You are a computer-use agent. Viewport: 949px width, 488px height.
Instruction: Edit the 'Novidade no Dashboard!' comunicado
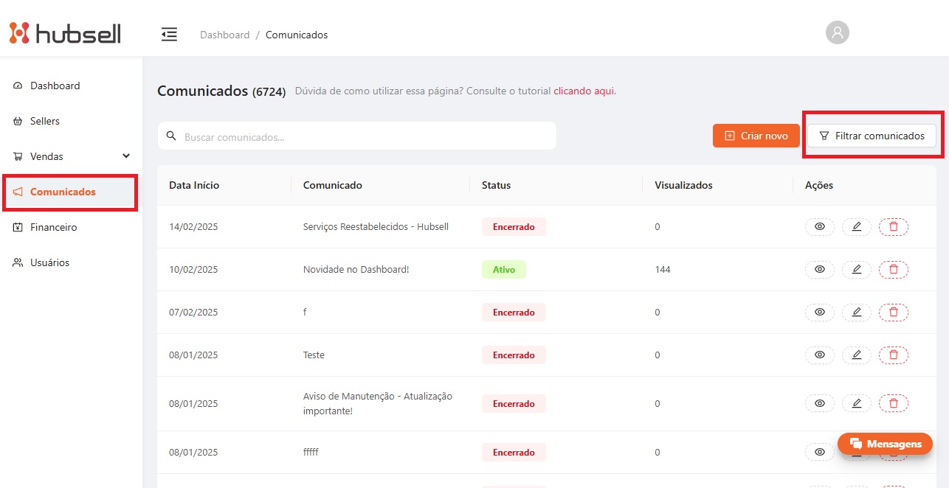(x=856, y=270)
